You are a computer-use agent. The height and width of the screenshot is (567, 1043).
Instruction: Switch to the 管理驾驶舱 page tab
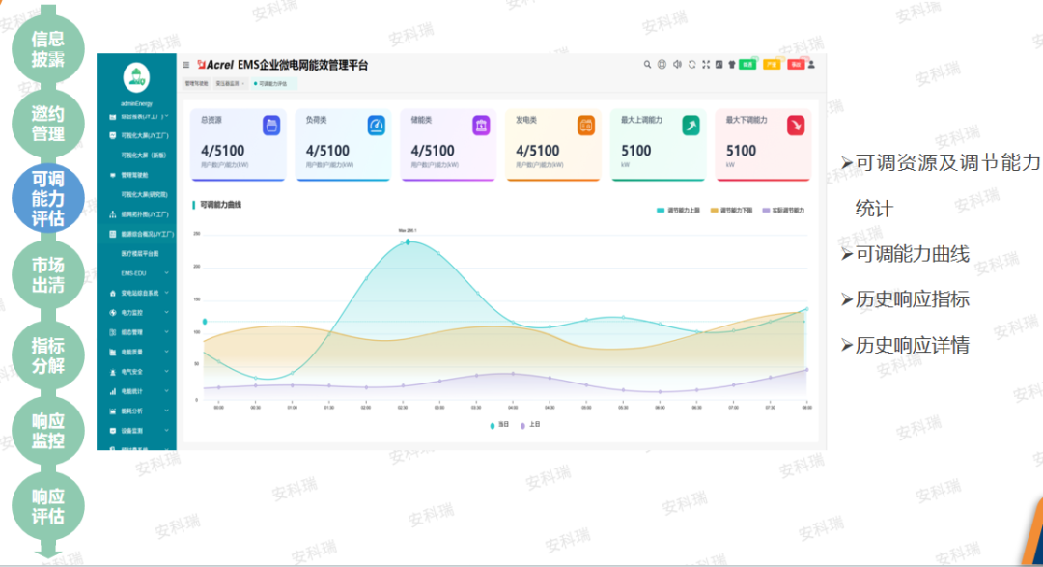click(196, 84)
